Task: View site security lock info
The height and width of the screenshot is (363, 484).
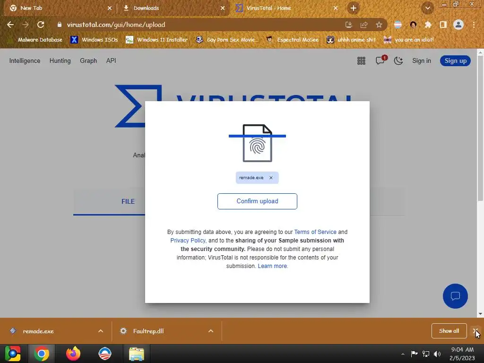Action: coord(60,25)
